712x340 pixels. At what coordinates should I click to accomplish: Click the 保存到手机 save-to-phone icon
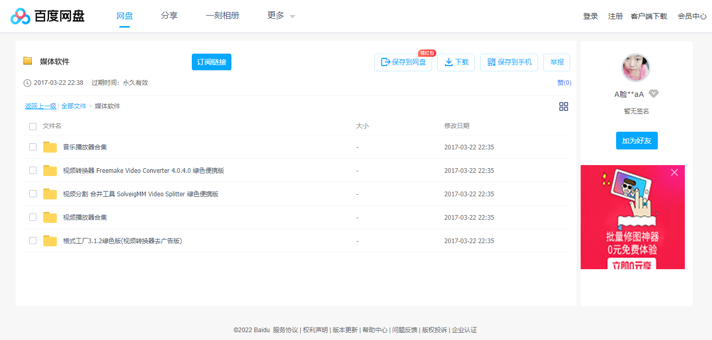[490, 62]
